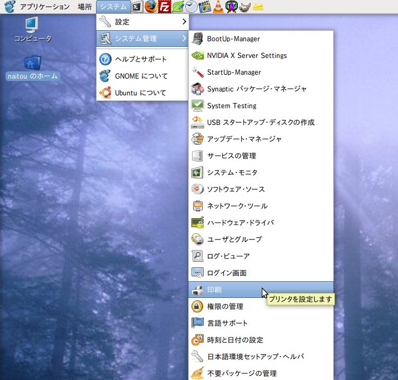
Task: Select 印刷 to configure printers
Action: pos(261,290)
